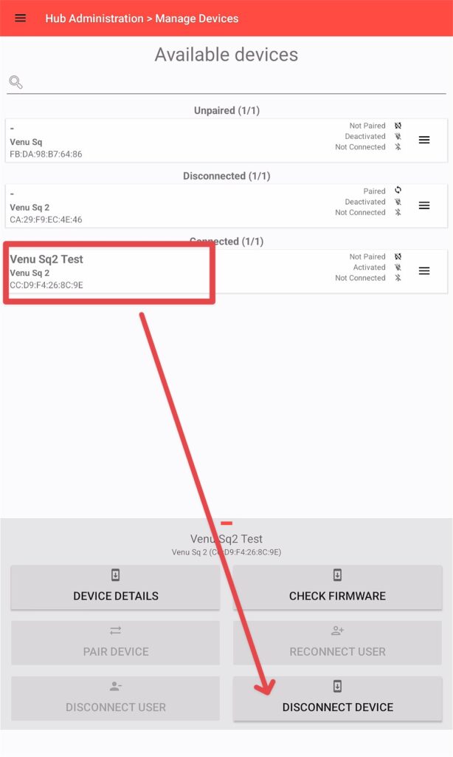The height and width of the screenshot is (757, 453).
Task: Click Not Paired icon on Venu Sq row
Action: pyautogui.click(x=398, y=126)
